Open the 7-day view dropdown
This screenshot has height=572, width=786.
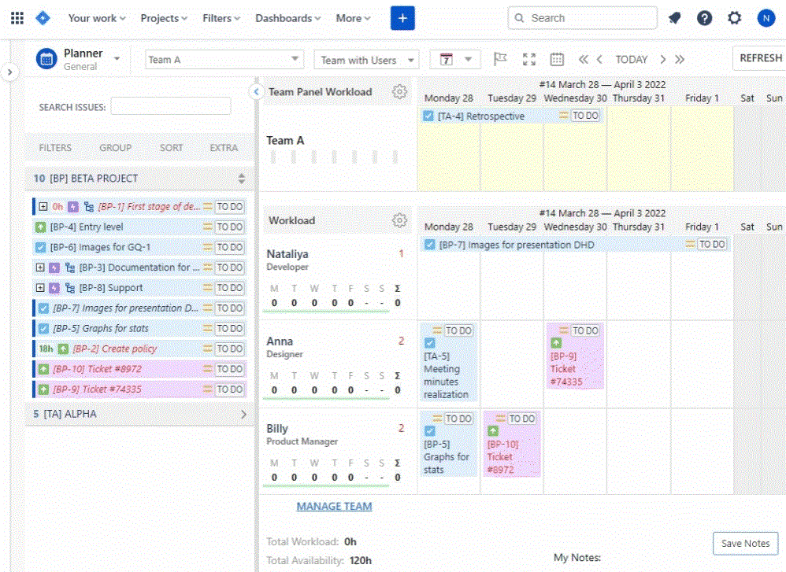(x=455, y=60)
